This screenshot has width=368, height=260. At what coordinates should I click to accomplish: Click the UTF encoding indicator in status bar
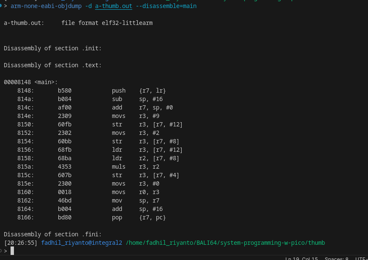tap(361, 258)
